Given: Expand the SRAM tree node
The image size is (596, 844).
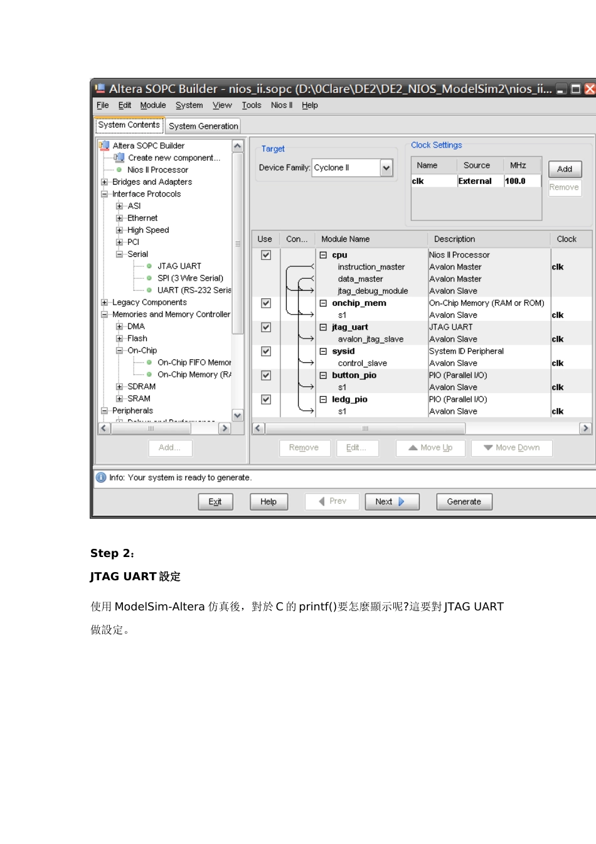Looking at the screenshot, I should click(x=119, y=398).
